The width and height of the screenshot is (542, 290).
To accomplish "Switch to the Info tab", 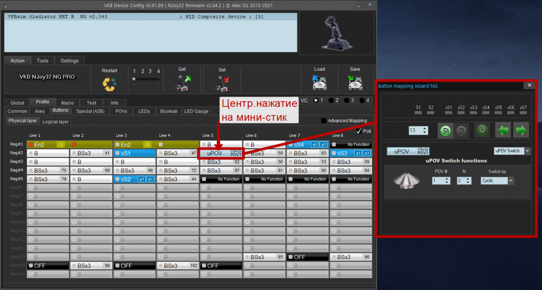I will 114,103.
